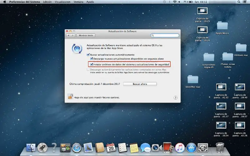Open the volume speaker menu
250x156 pixels.
(x=179, y=2)
